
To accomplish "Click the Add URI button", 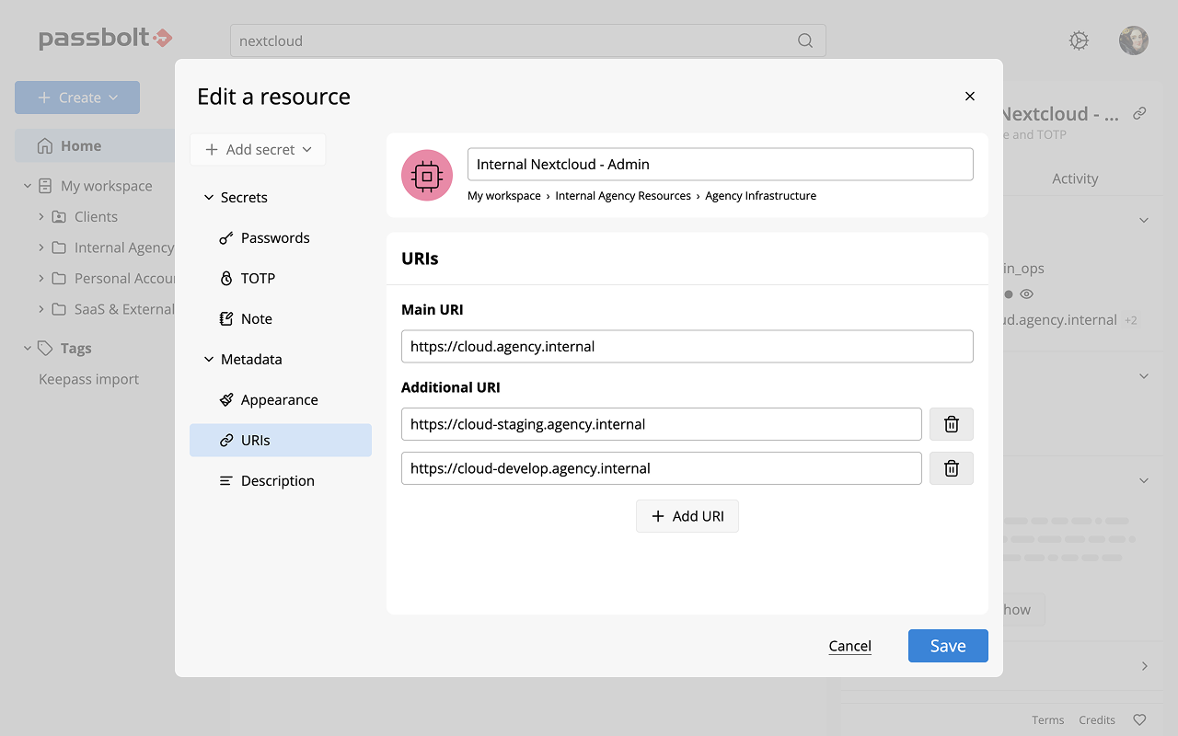I will (x=687, y=516).
